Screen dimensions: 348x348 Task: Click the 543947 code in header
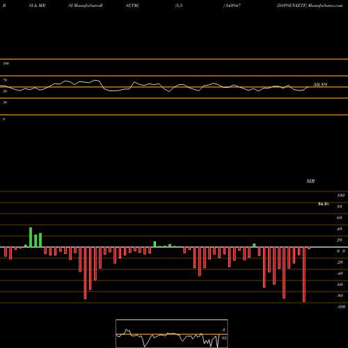232,6
